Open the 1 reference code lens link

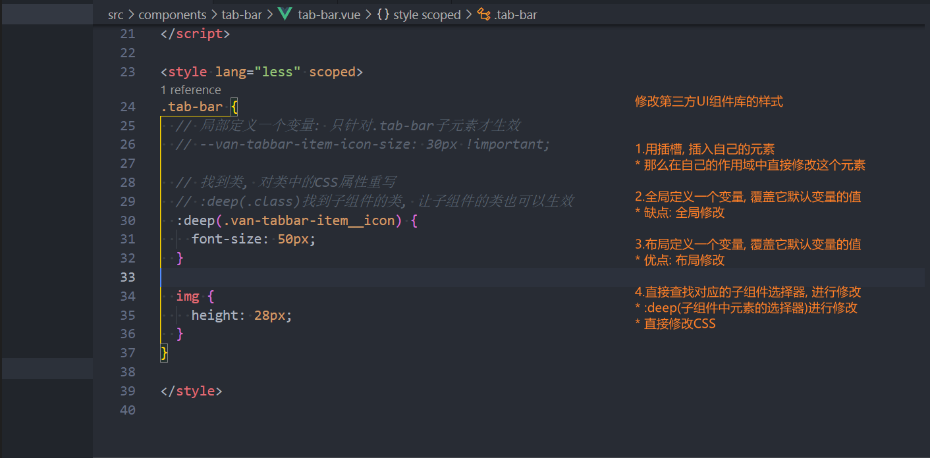pos(190,90)
